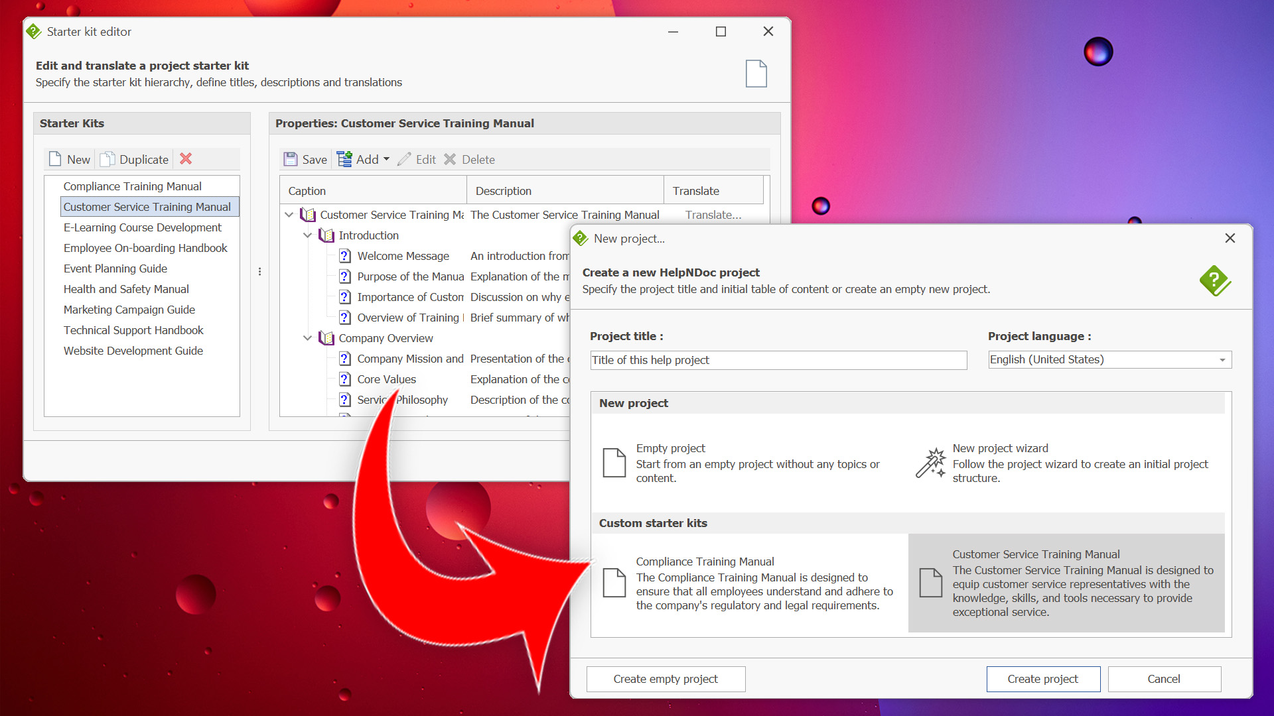Image resolution: width=1274 pixels, height=716 pixels.
Task: Close the New project dialog
Action: click(1230, 238)
